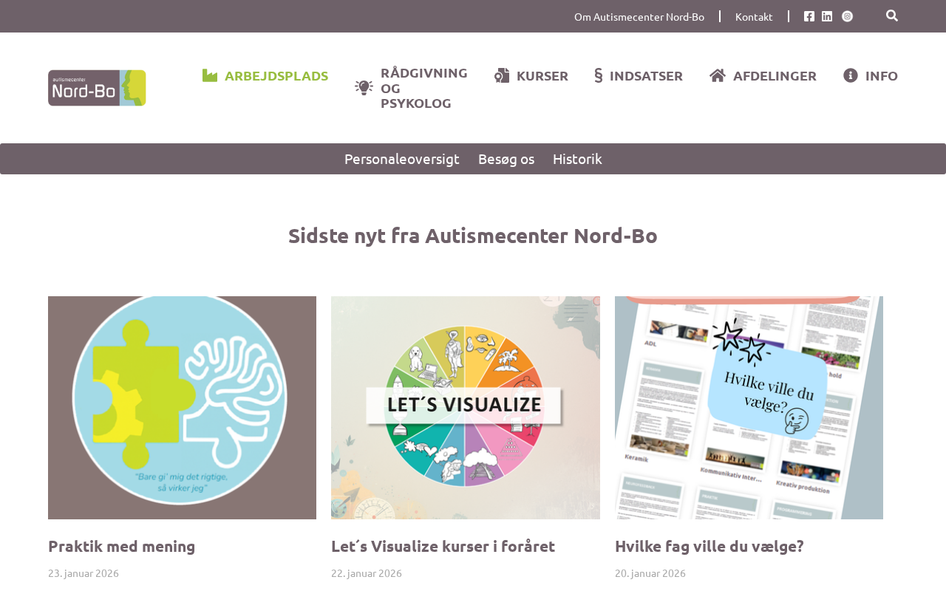Open the Facebook social icon
Image resolution: width=946 pixels, height=591 pixels.
[x=809, y=16]
